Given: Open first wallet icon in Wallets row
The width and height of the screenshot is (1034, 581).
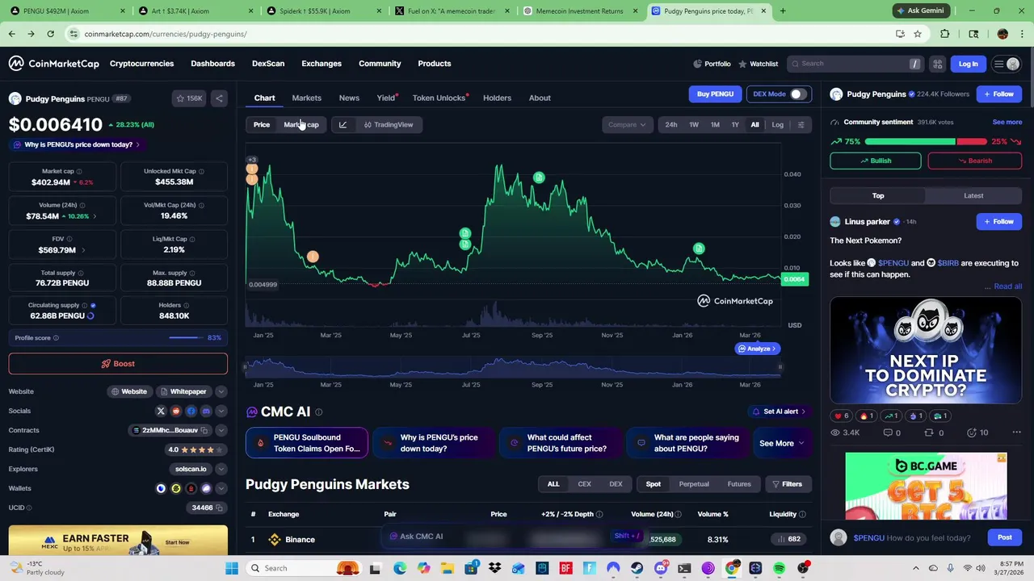Looking at the screenshot, I should click(x=161, y=488).
